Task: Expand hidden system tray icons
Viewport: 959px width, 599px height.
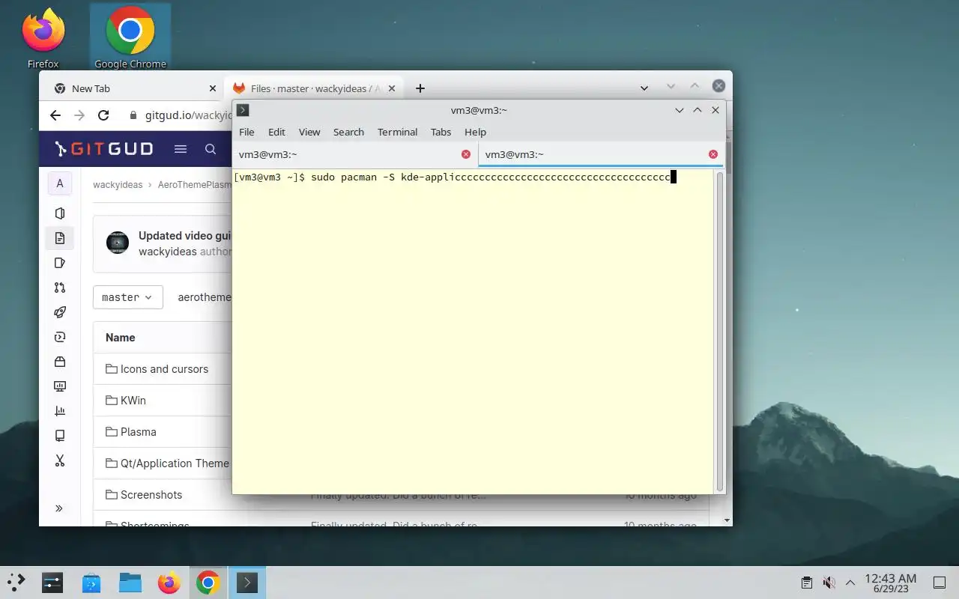Action: point(850,583)
